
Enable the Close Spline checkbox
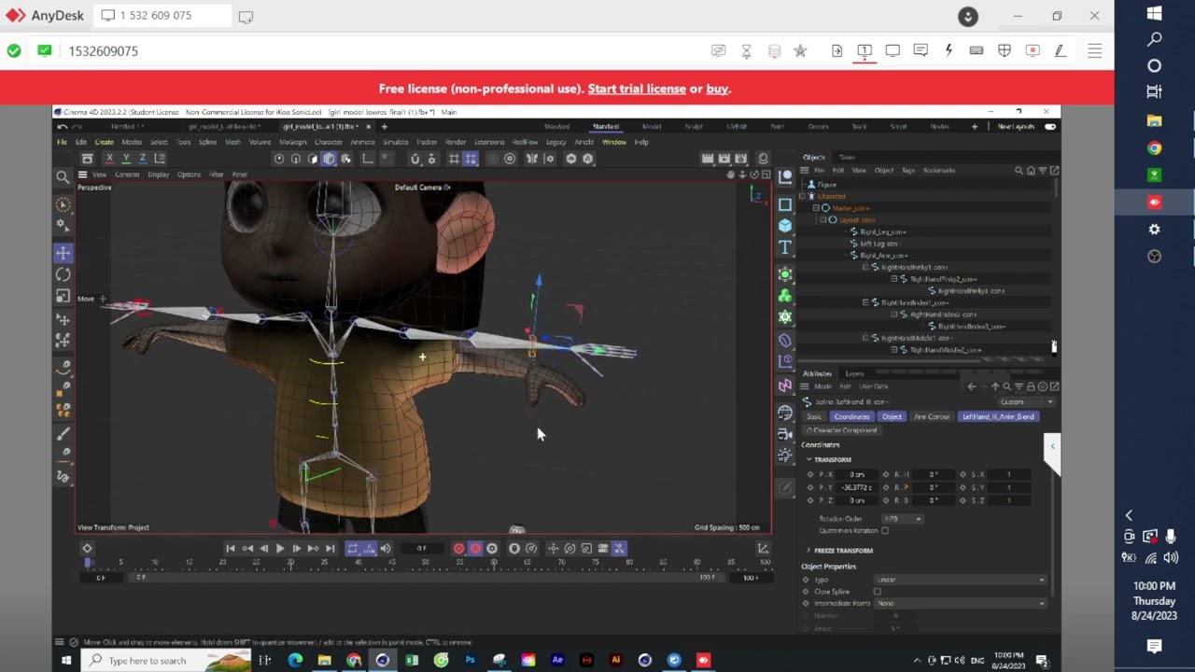pos(877,592)
